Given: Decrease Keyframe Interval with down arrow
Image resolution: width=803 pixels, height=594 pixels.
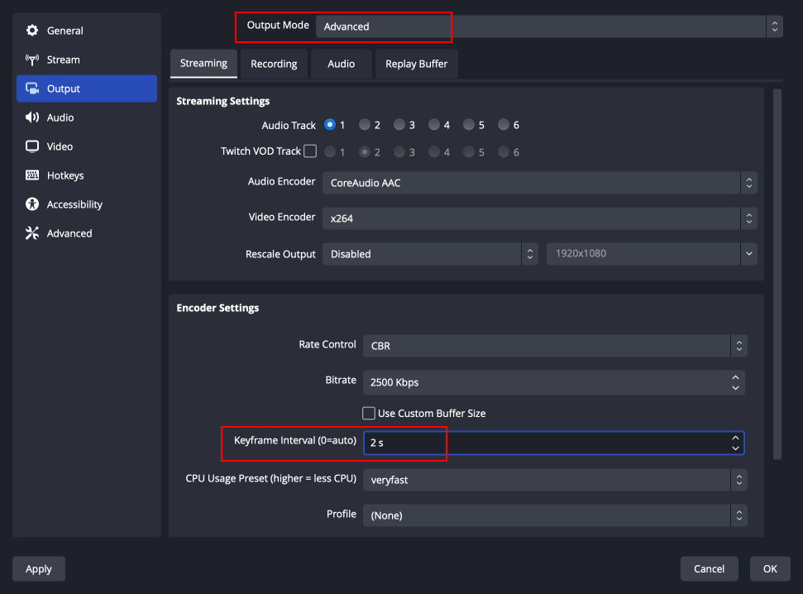Looking at the screenshot, I should [735, 448].
